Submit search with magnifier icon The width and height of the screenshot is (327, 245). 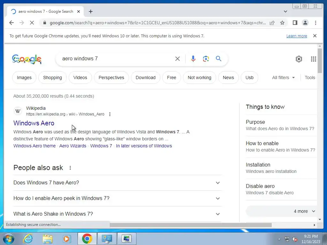[218, 59]
